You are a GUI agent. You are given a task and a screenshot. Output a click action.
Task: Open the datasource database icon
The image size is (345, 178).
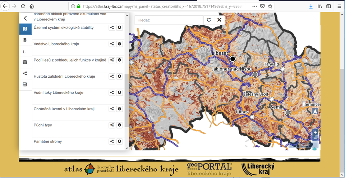25,62
